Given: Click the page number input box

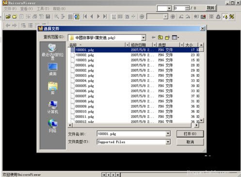Looking at the screenshot, I should 179,8.
